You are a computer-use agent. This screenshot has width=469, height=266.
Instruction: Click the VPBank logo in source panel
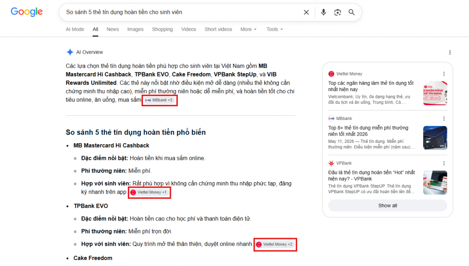[331, 163]
